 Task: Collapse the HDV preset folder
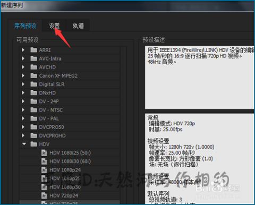click(24, 144)
